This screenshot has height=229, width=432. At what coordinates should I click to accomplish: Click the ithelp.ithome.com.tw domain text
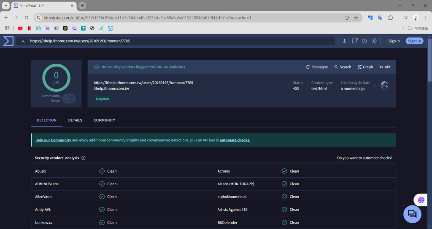coord(111,88)
